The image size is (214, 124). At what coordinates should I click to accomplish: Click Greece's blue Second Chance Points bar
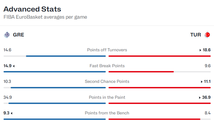coord(58,88)
